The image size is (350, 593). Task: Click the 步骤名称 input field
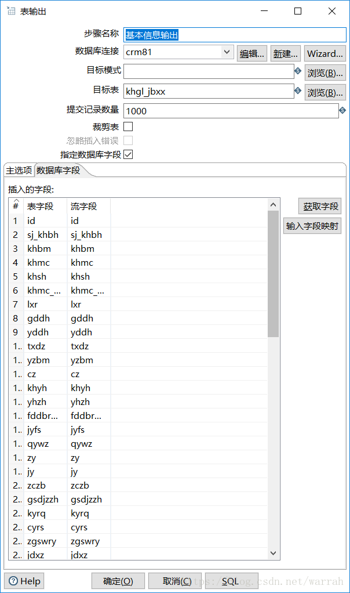tap(235, 35)
